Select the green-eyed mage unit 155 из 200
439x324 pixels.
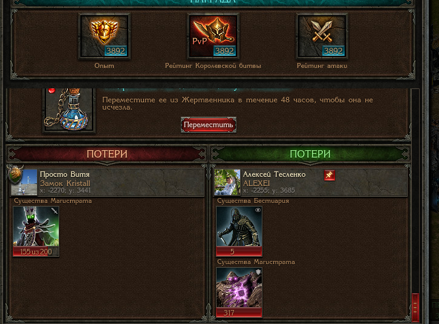point(36,231)
